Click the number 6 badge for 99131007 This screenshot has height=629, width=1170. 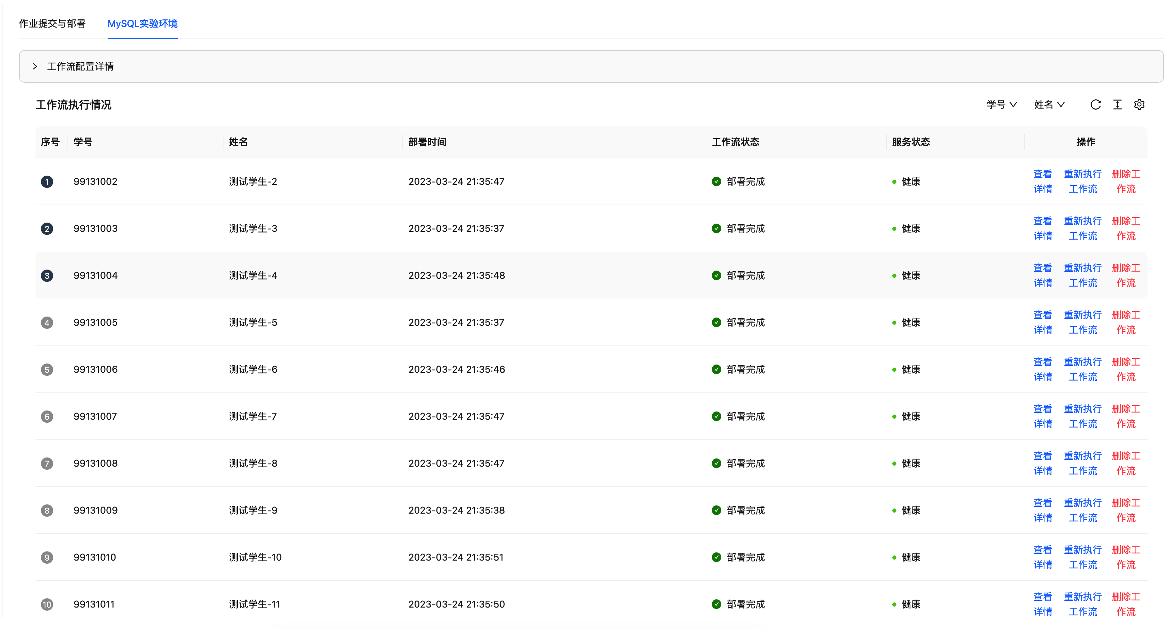(x=47, y=417)
